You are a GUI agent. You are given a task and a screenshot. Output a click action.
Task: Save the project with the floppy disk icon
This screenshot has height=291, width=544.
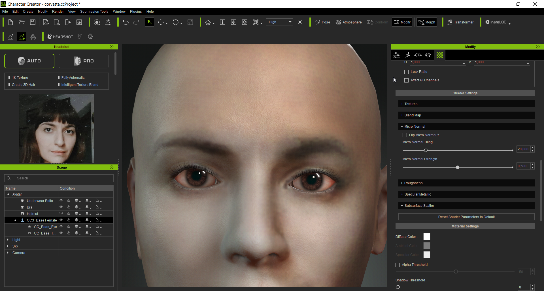click(x=33, y=22)
